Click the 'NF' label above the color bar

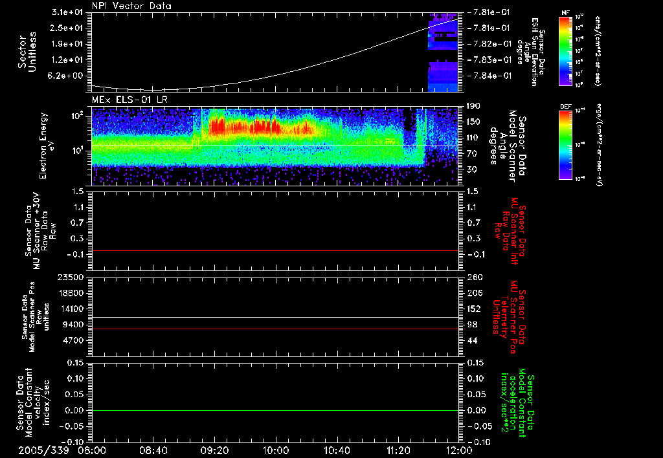(x=566, y=13)
